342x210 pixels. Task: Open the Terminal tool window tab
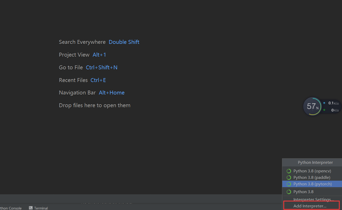38,208
